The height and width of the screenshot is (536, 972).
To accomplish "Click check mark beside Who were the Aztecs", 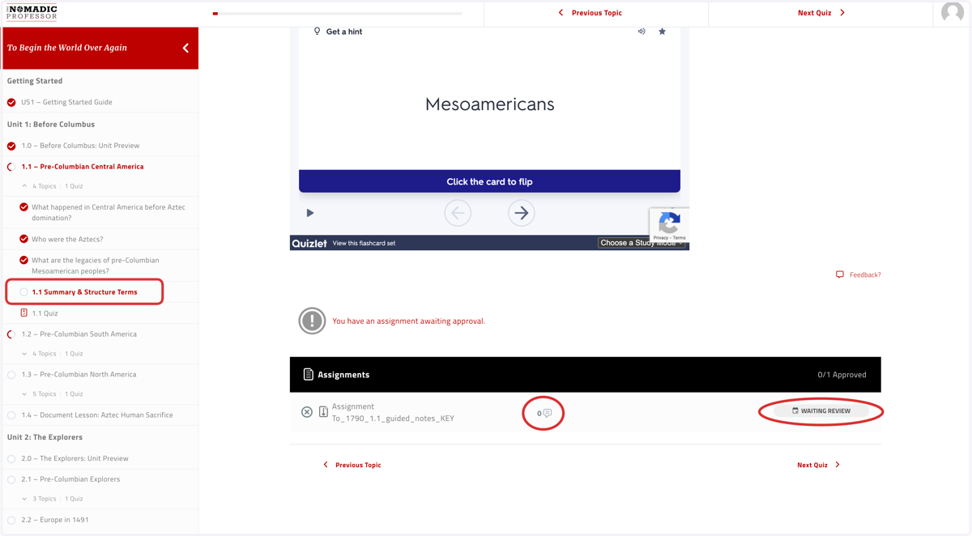I will (x=23, y=239).
